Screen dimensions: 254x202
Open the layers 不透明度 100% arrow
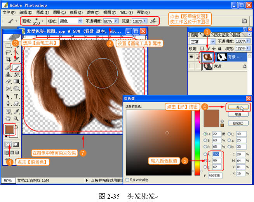click(248, 41)
